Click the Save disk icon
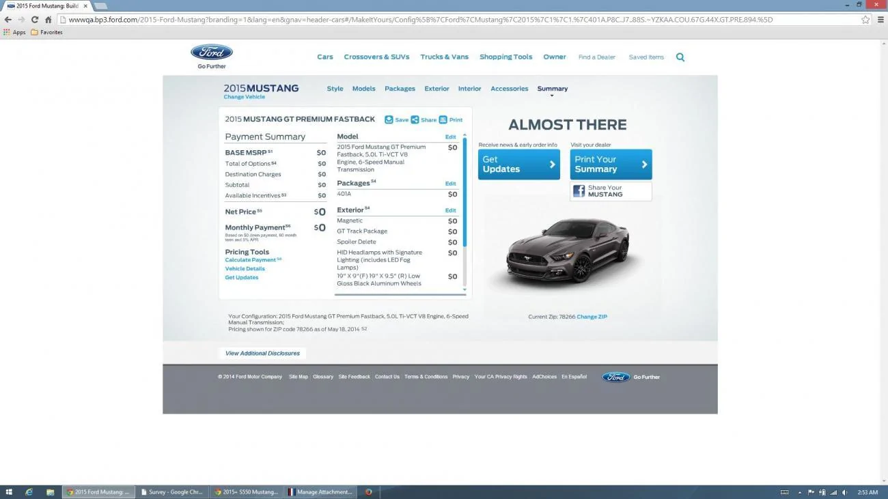 point(389,119)
